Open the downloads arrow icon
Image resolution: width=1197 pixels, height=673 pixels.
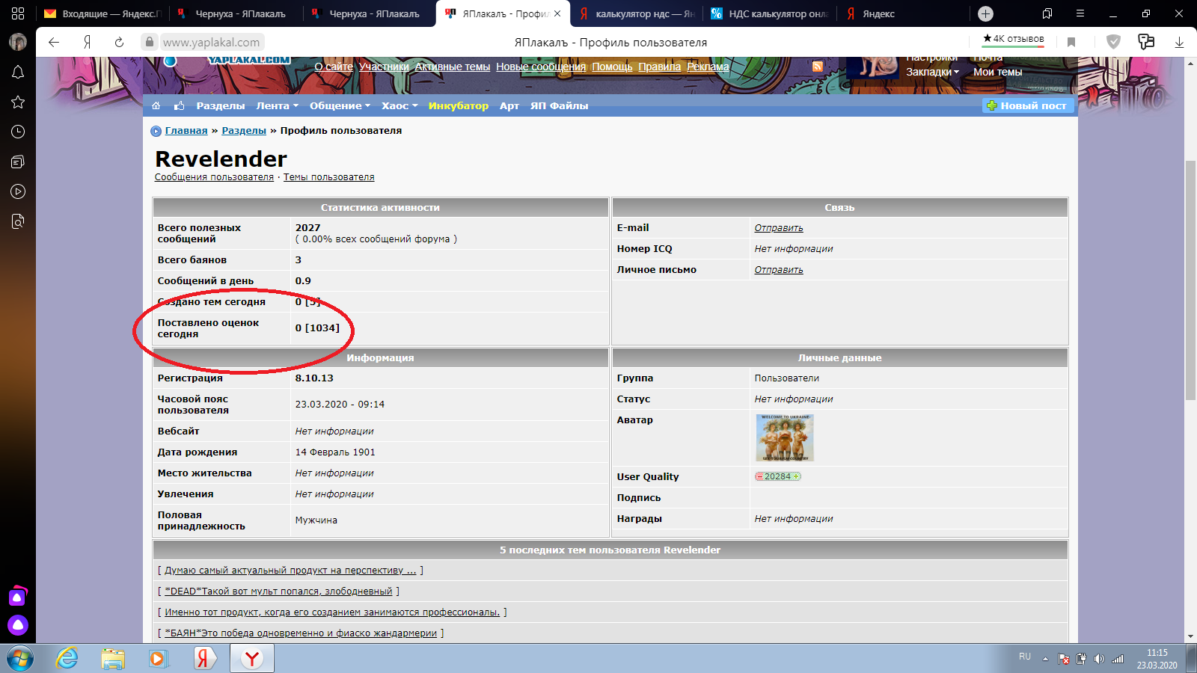1179,43
